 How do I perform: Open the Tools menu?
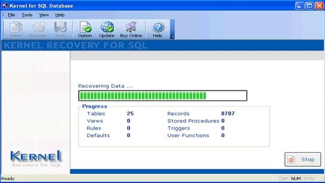pyautogui.click(x=27, y=15)
